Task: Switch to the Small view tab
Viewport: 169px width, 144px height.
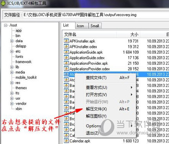Action: click(x=95, y=26)
